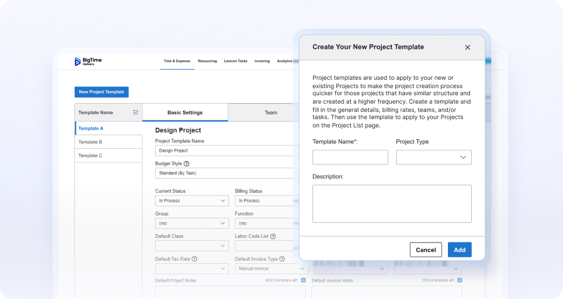Open the Group dropdown
This screenshot has width=563, height=299.
tap(191, 223)
